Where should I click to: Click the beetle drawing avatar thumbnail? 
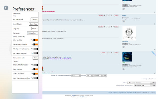(x=129, y=33)
